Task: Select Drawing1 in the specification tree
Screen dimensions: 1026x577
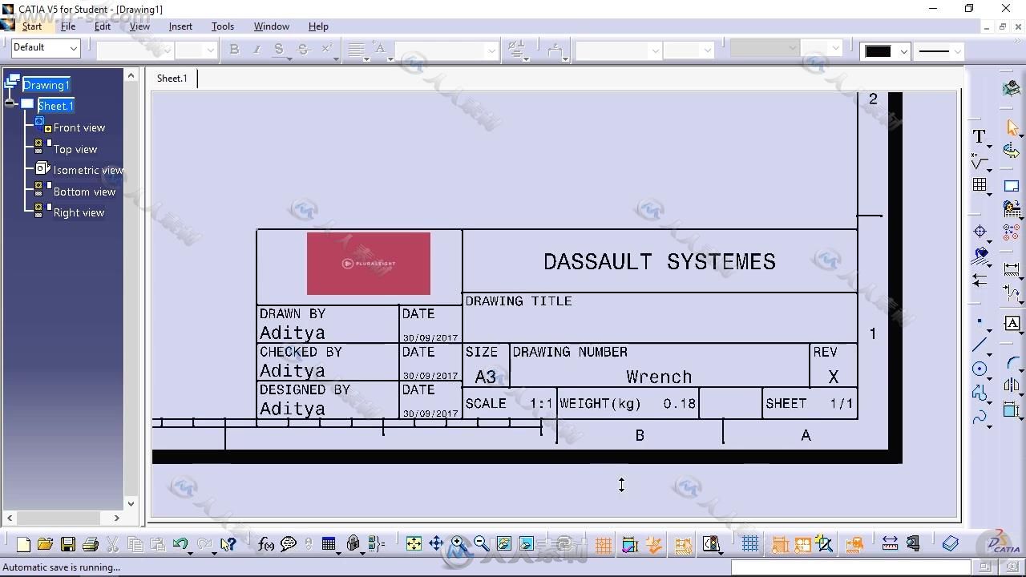Action: (x=46, y=85)
